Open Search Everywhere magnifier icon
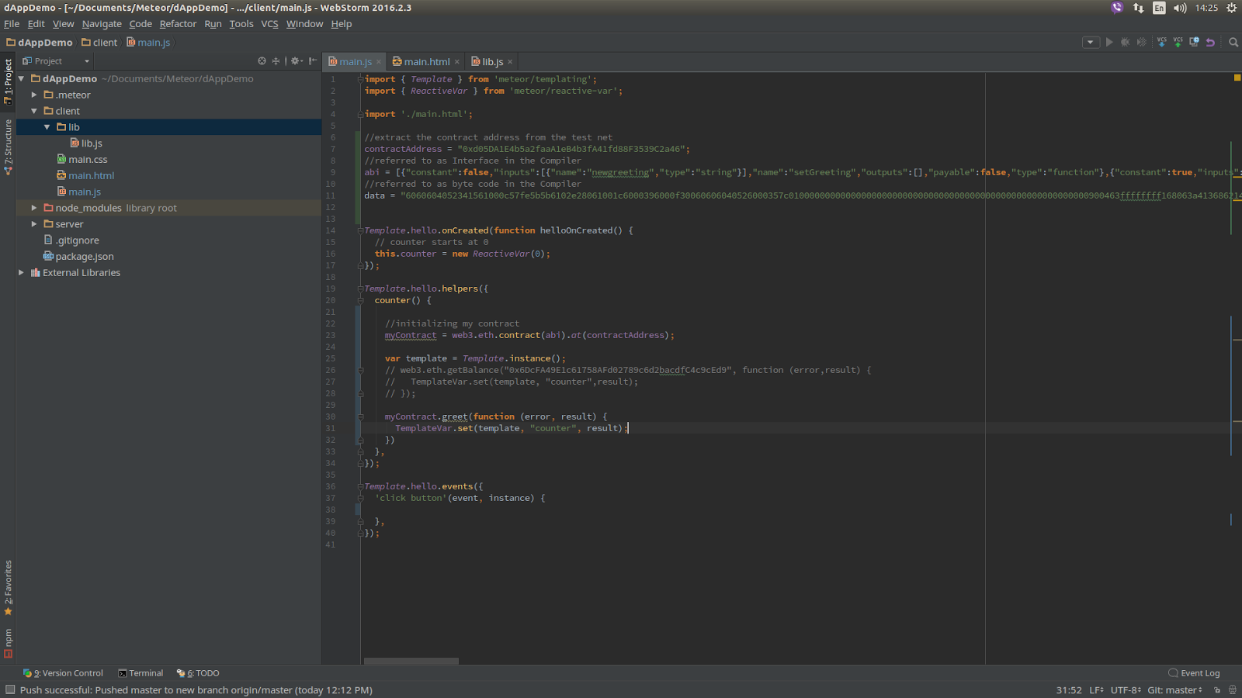The width and height of the screenshot is (1242, 698). (1233, 43)
